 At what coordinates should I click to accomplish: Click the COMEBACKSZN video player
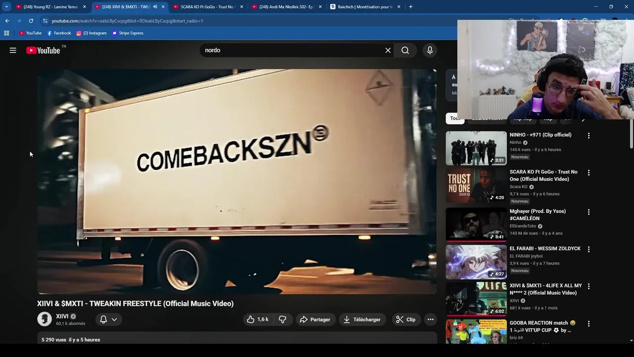237,181
